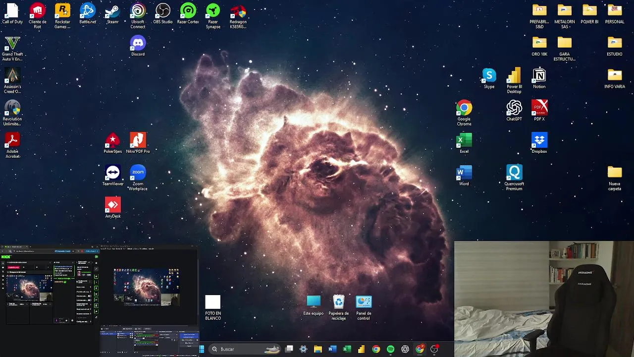This screenshot has width=634, height=357.
Task: Select the PokerStars desktop icon
Action: tap(112, 143)
